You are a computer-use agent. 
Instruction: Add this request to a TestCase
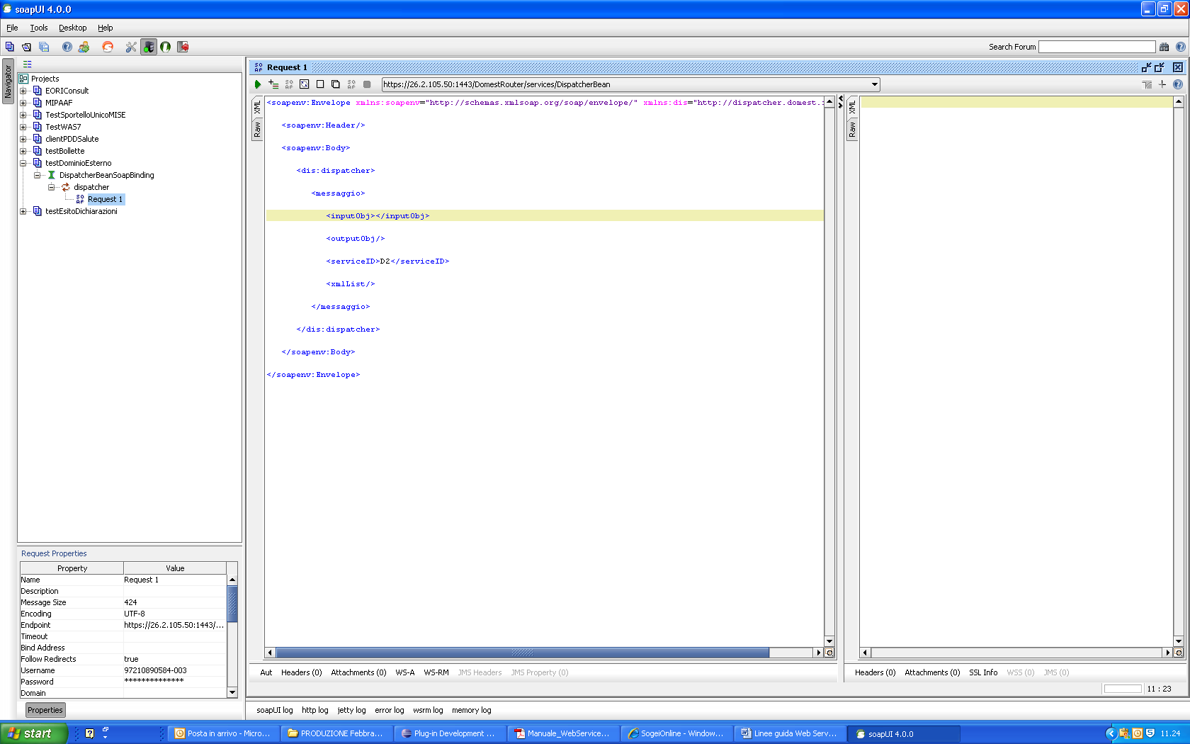(273, 84)
